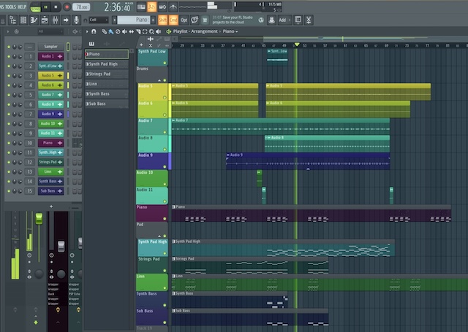The height and width of the screenshot is (332, 468).
Task: Select the Delete tool in Playlist
Action: (118, 31)
